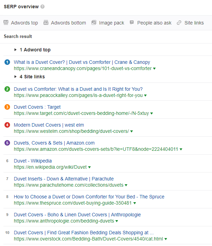
Task: Click the position number 6 label
Action: pyautogui.click(x=7, y=161)
